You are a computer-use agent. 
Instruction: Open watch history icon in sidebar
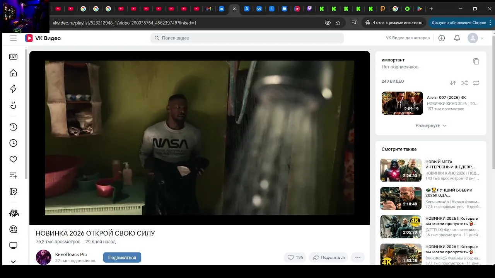pos(13,127)
